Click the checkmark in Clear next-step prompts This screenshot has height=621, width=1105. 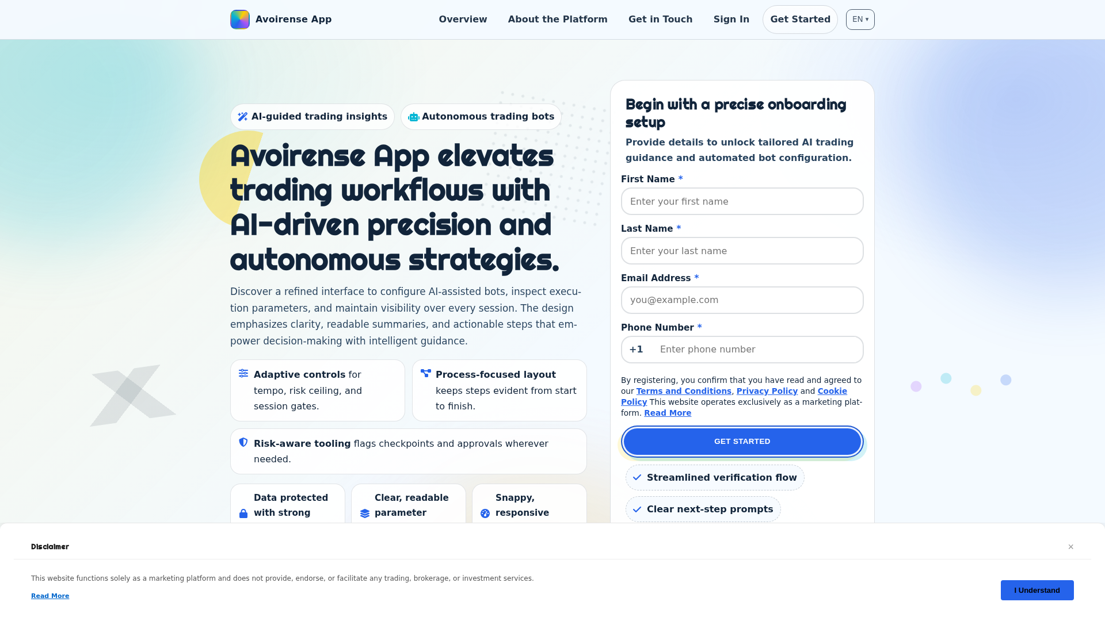point(637,509)
